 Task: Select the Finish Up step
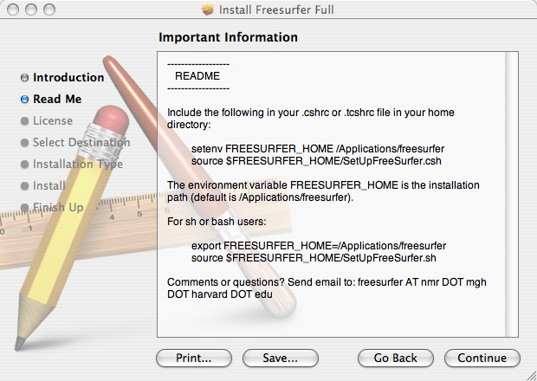(58, 207)
